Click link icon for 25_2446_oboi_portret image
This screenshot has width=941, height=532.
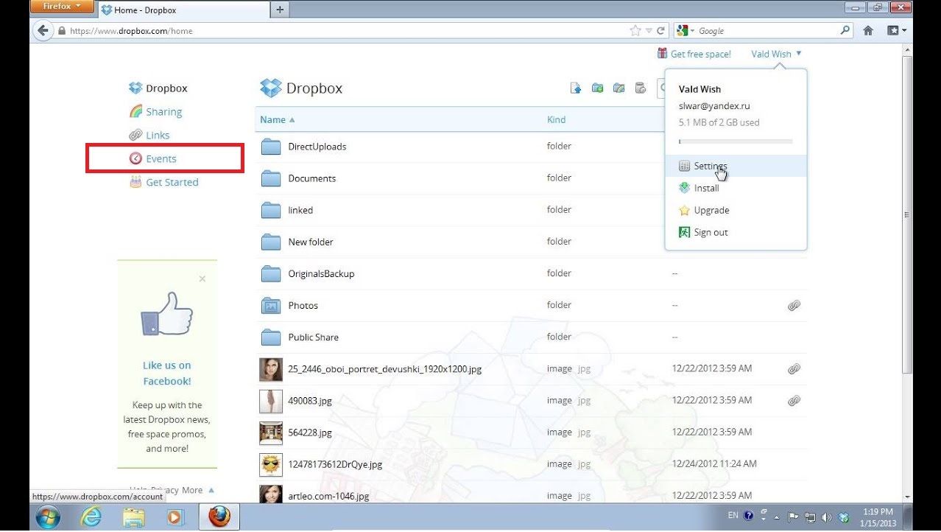794,368
